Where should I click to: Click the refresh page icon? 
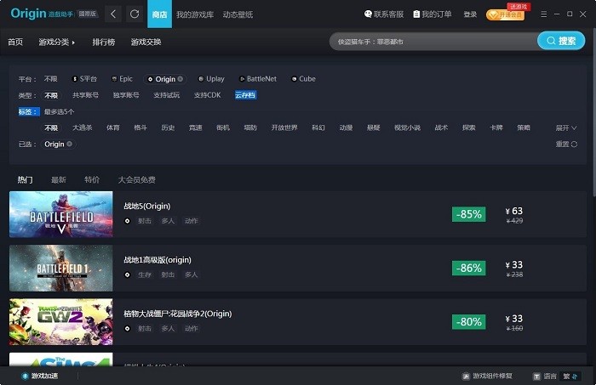pyautogui.click(x=135, y=14)
